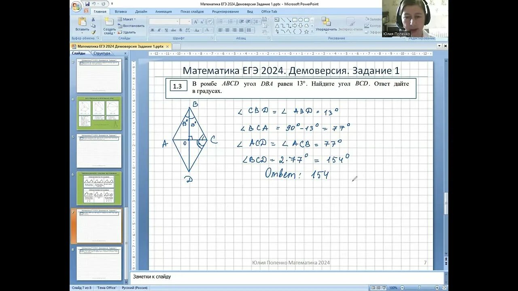Open the font color A picker
The image size is (518, 291).
(x=208, y=30)
